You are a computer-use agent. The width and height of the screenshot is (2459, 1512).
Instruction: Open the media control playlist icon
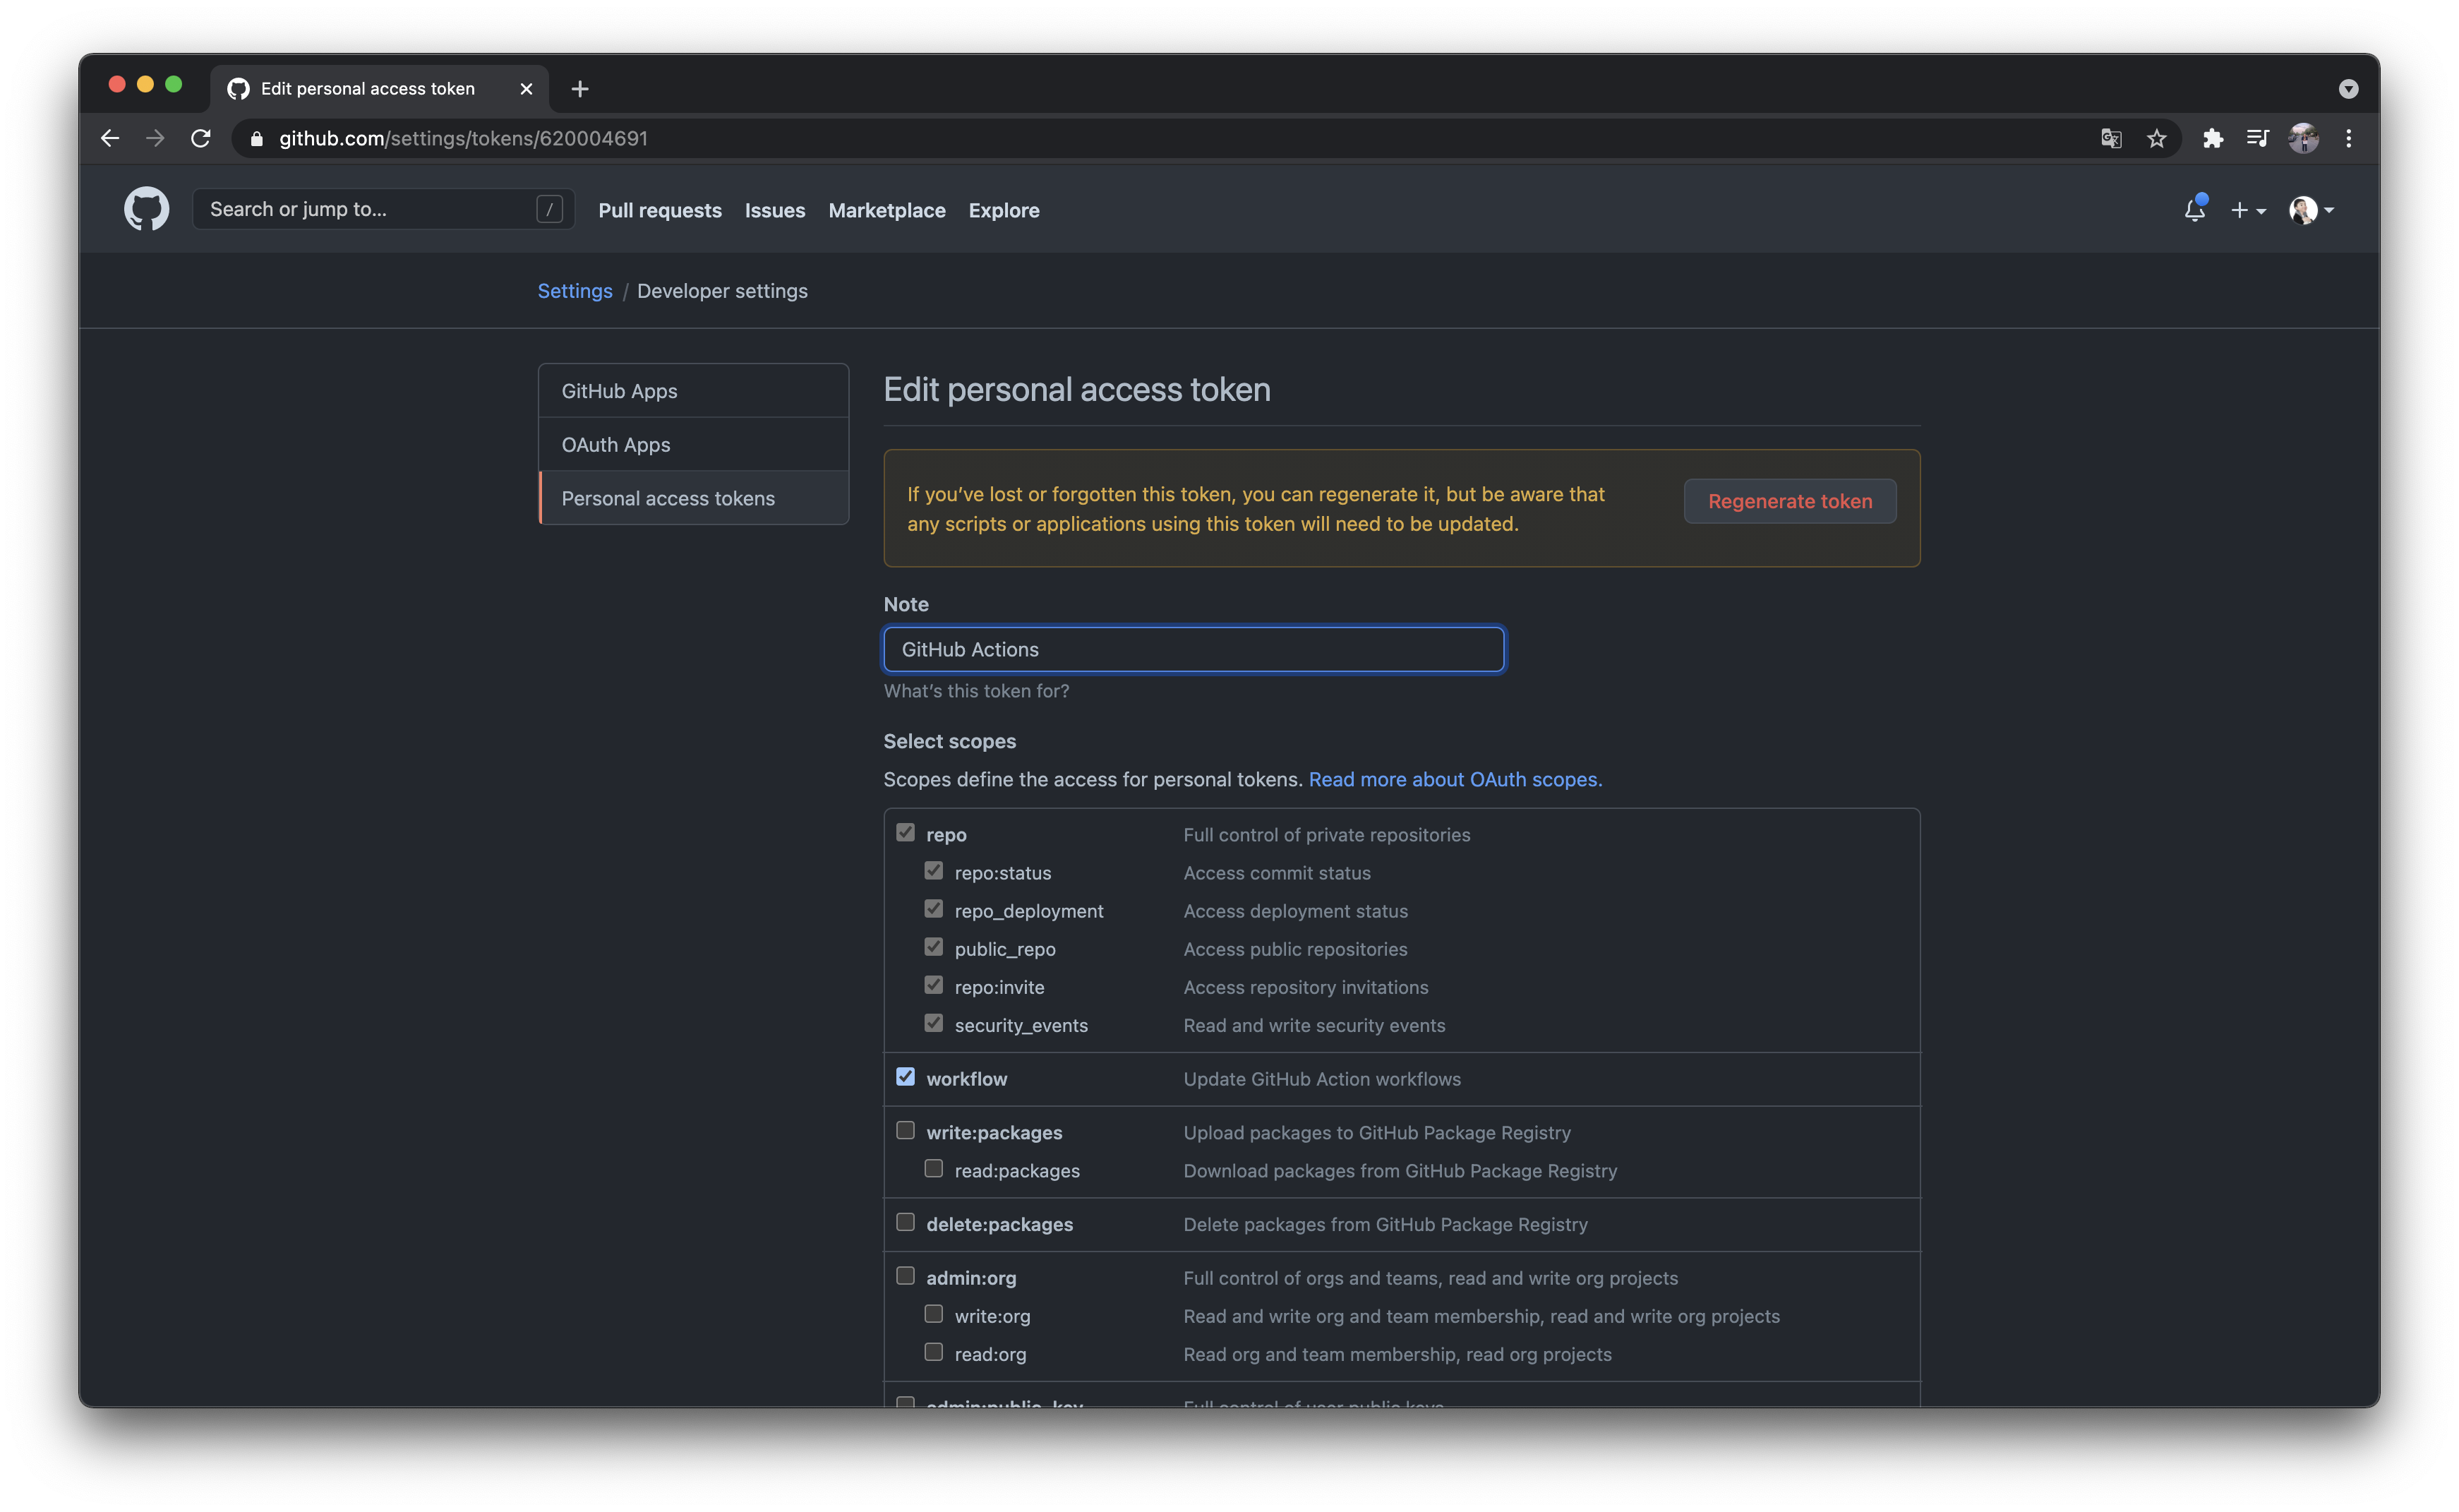(2257, 139)
